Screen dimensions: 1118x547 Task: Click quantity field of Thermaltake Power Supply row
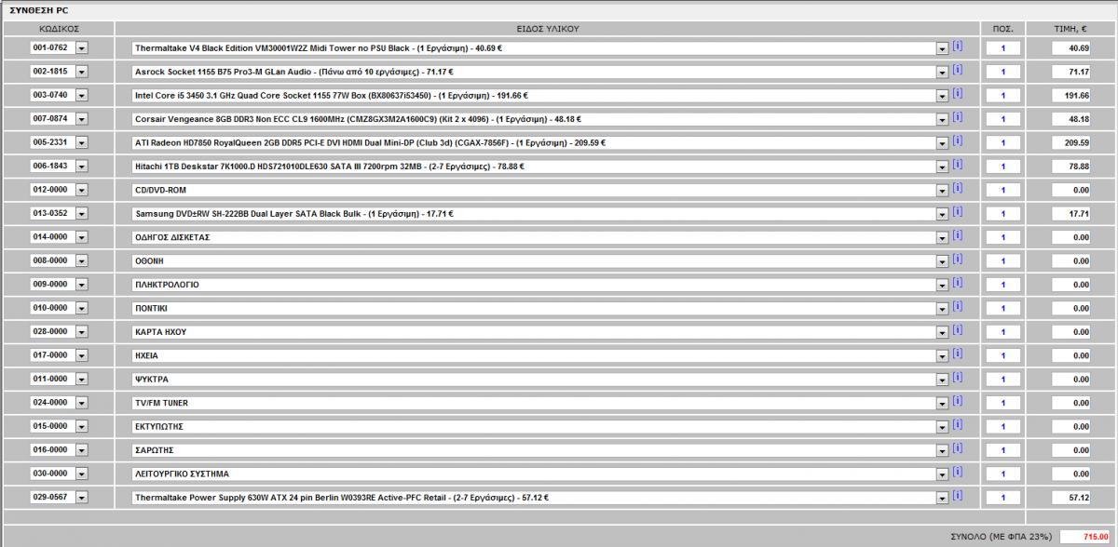point(1002,498)
